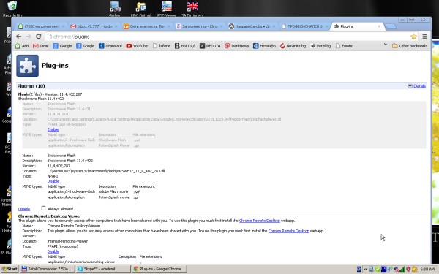Click Plug-ins - Google Chrome taskbar button
Viewport: 439px width, 274px height.
[160, 269]
